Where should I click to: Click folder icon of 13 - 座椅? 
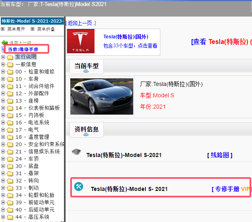click(10, 101)
